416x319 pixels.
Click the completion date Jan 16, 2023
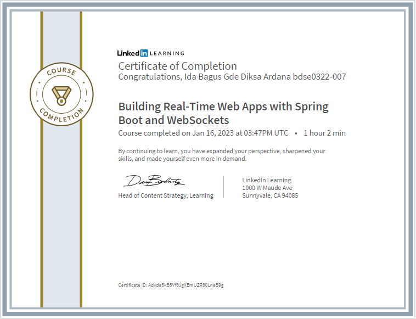tap(213, 133)
